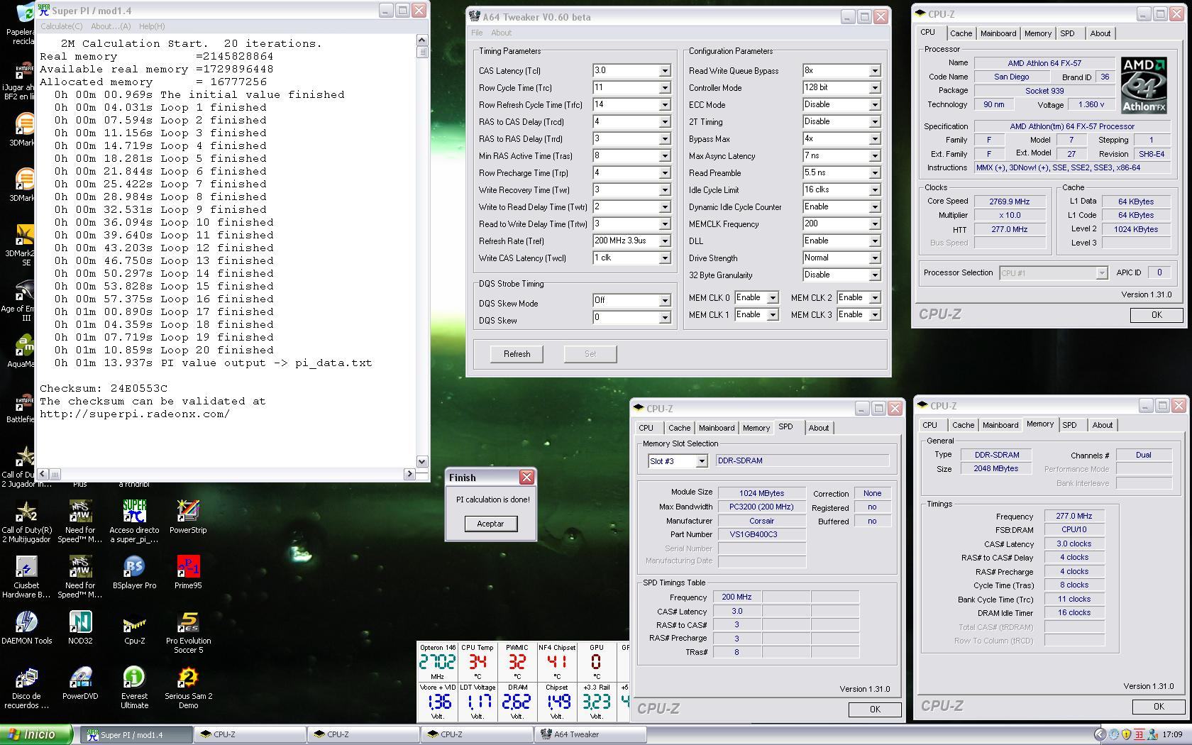Open the Calculate menu in Super PI
The width and height of the screenshot is (1192, 745).
coord(61,26)
